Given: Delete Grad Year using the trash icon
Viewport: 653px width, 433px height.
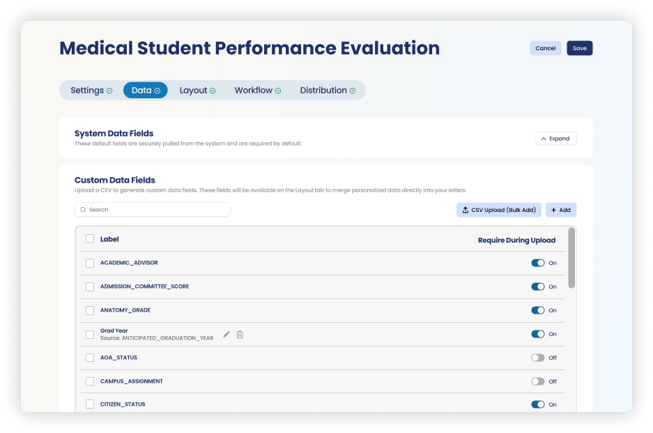Looking at the screenshot, I should pyautogui.click(x=240, y=334).
